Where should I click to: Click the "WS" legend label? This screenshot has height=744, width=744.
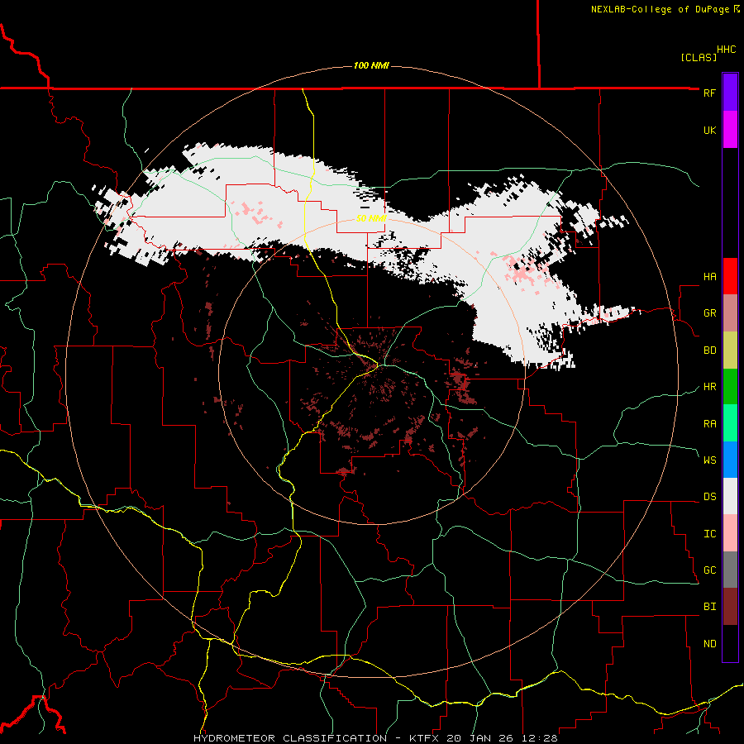(709, 460)
